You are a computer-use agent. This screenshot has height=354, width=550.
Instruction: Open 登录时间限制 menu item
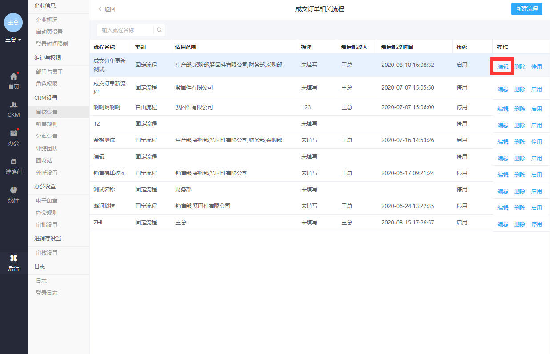52,44
